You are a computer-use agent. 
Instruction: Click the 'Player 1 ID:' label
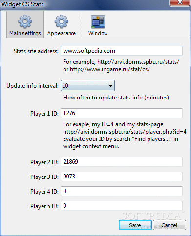coord(44,114)
